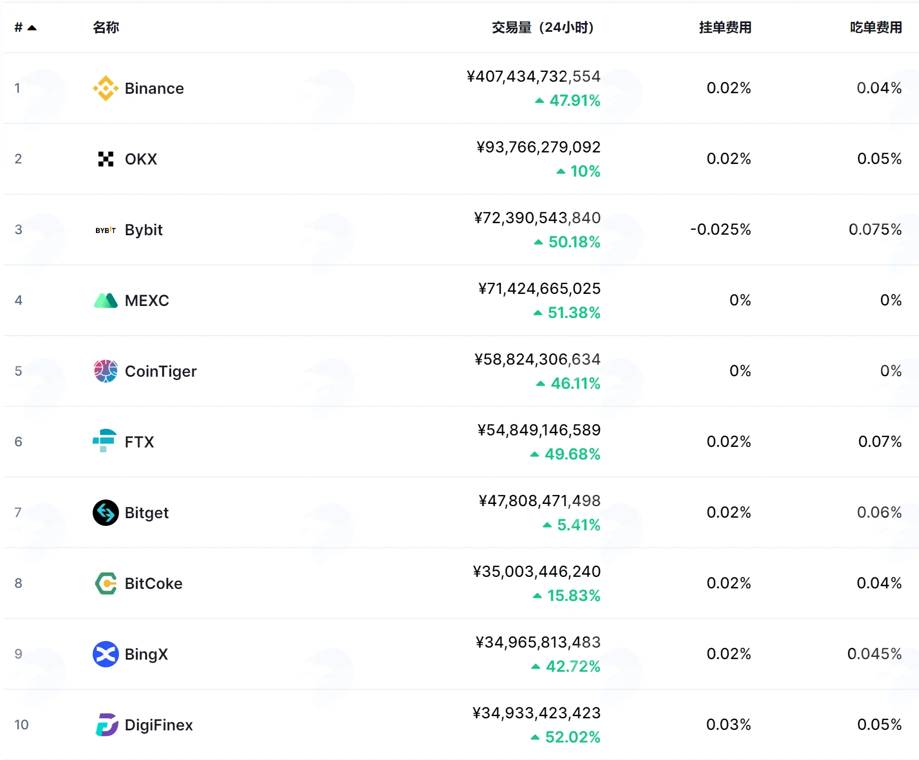Screen dimensions: 919x760
Task: Sort by the 吃单费用 column header
Action: (876, 27)
